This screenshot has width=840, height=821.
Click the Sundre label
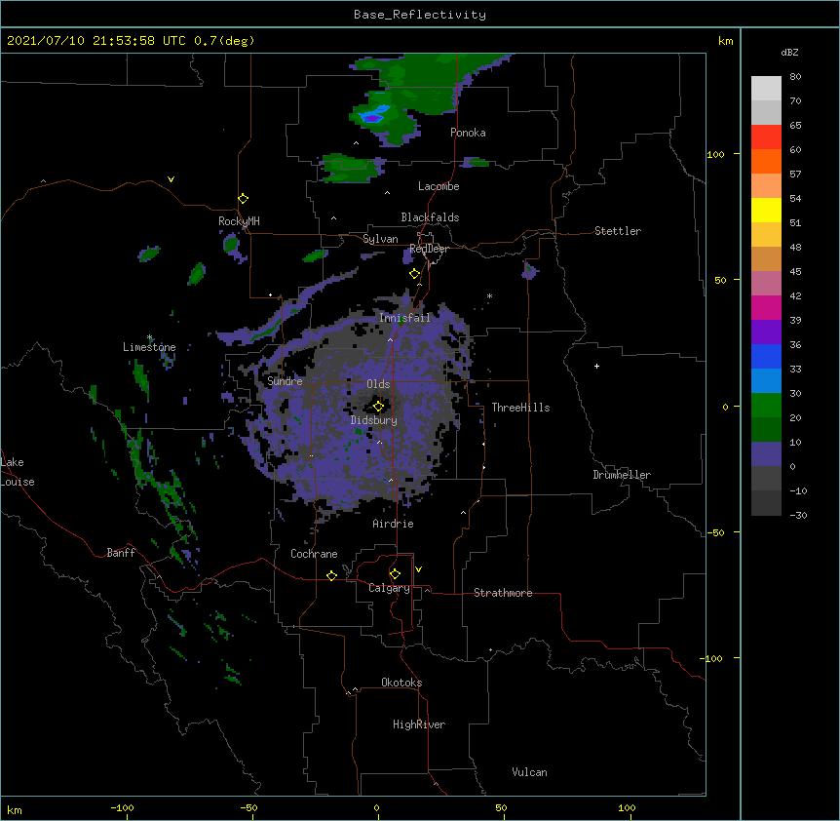coord(285,381)
